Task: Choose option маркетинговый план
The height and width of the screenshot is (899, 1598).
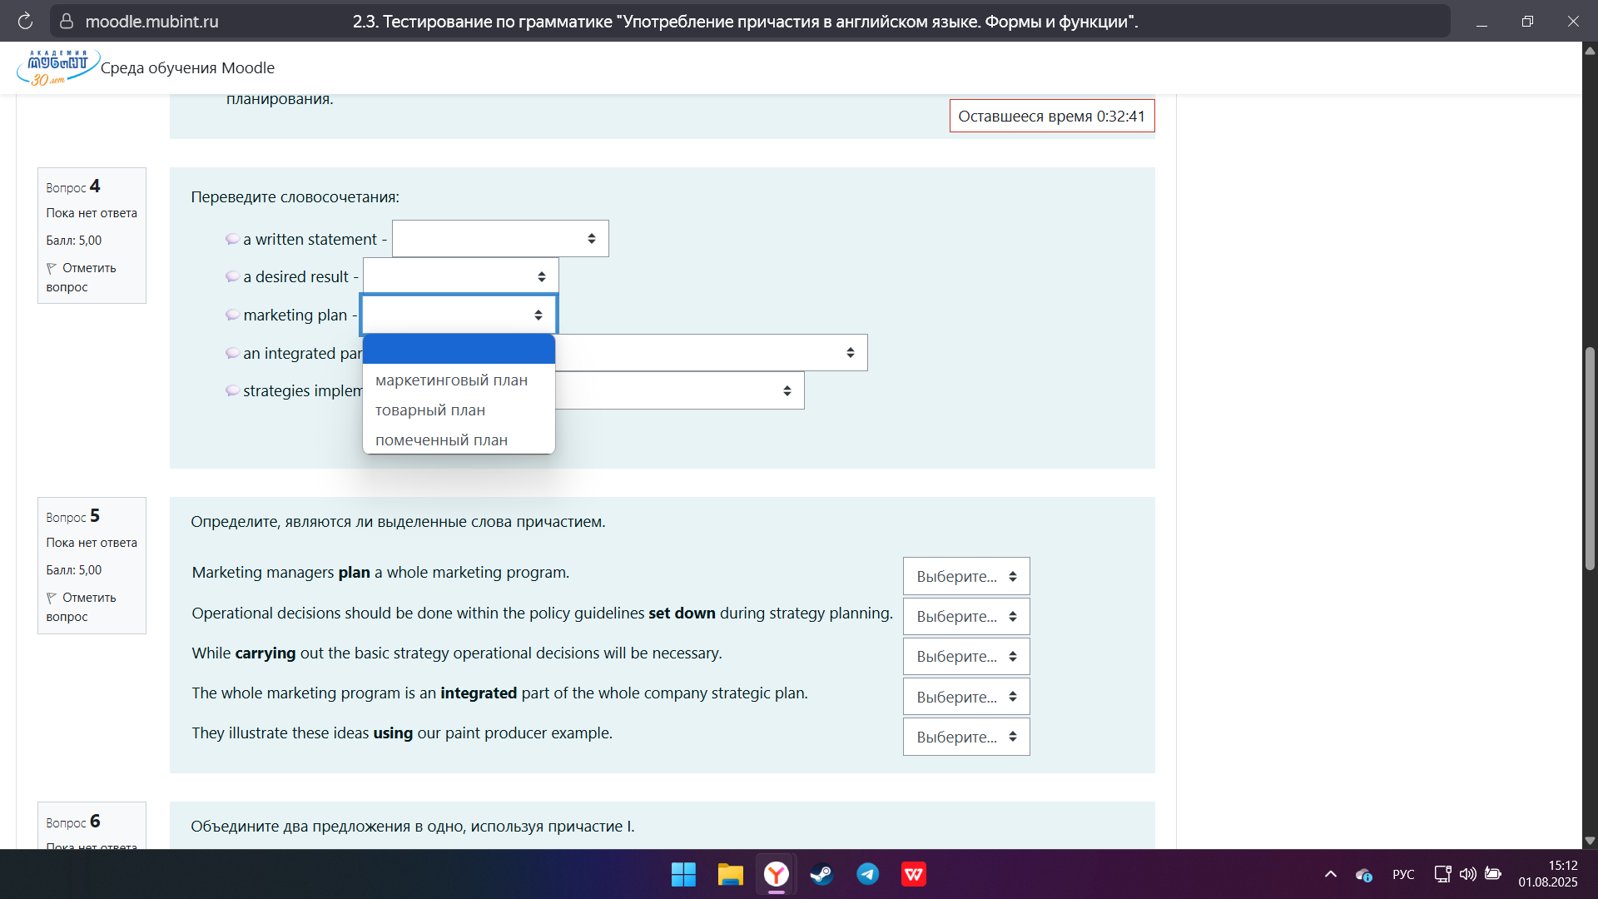Action: (451, 380)
